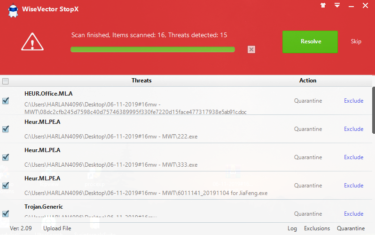Screen dimensions: 375x235
Task: Click Quarantine action for 222.exe row
Action: point(308,129)
